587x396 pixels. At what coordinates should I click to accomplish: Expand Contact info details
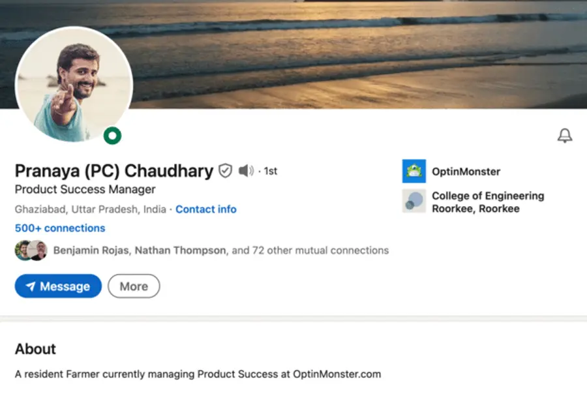[205, 209]
